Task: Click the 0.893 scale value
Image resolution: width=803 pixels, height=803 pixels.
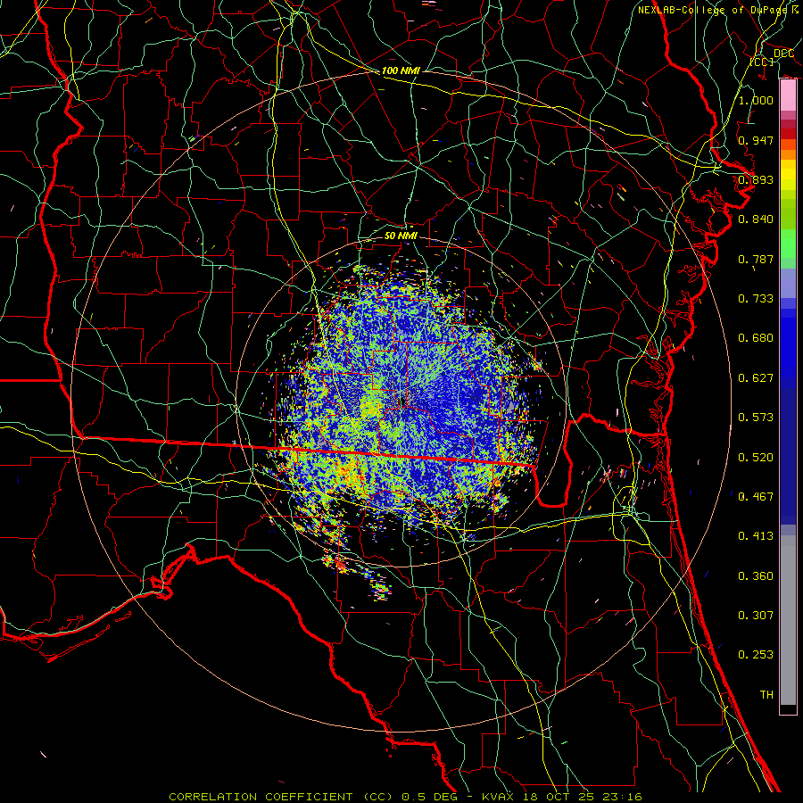Action: (x=756, y=179)
